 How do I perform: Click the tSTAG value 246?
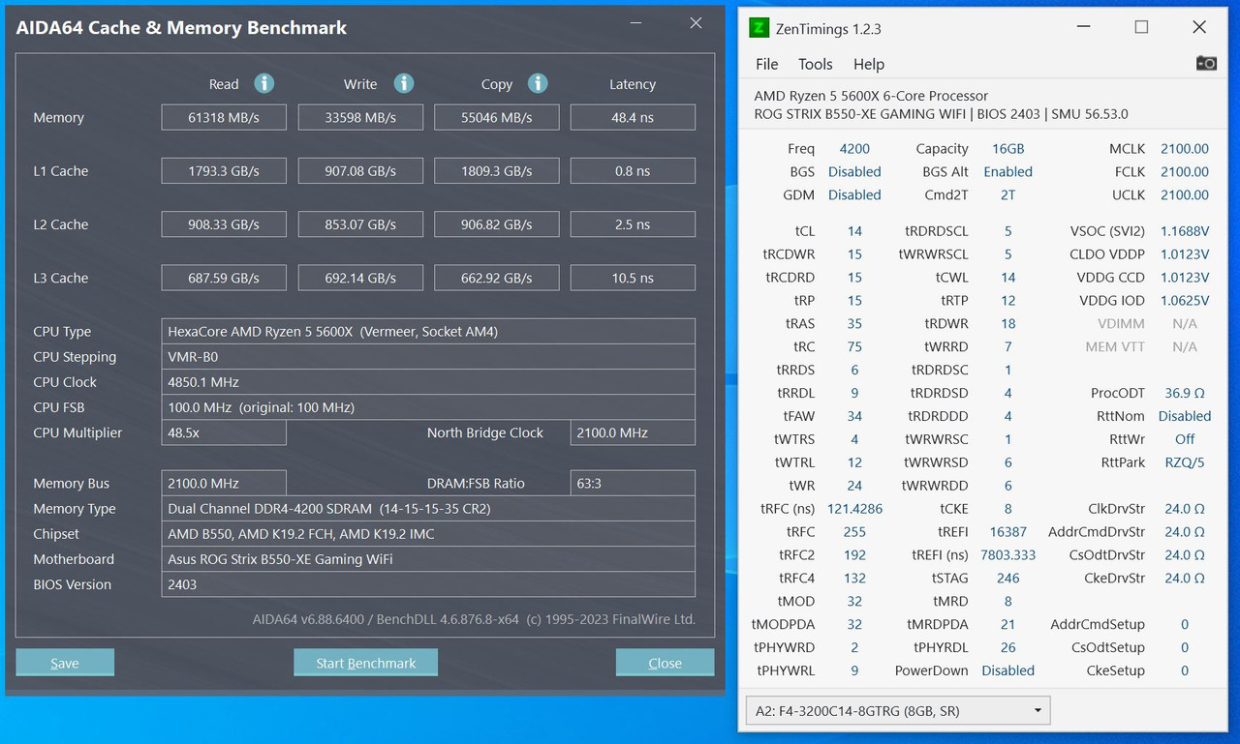tap(1008, 579)
